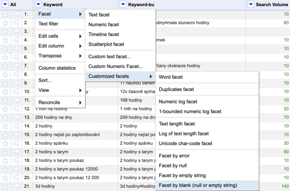Star row 2
This screenshot has height=191, width=290.
click(5, 23)
